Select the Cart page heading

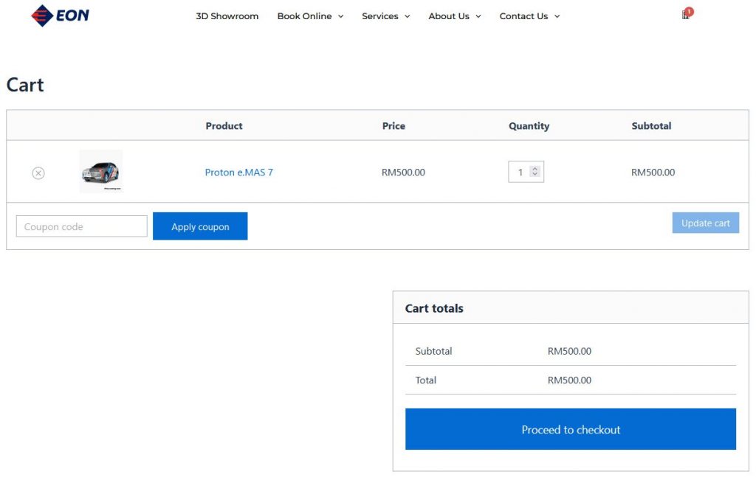tap(25, 85)
